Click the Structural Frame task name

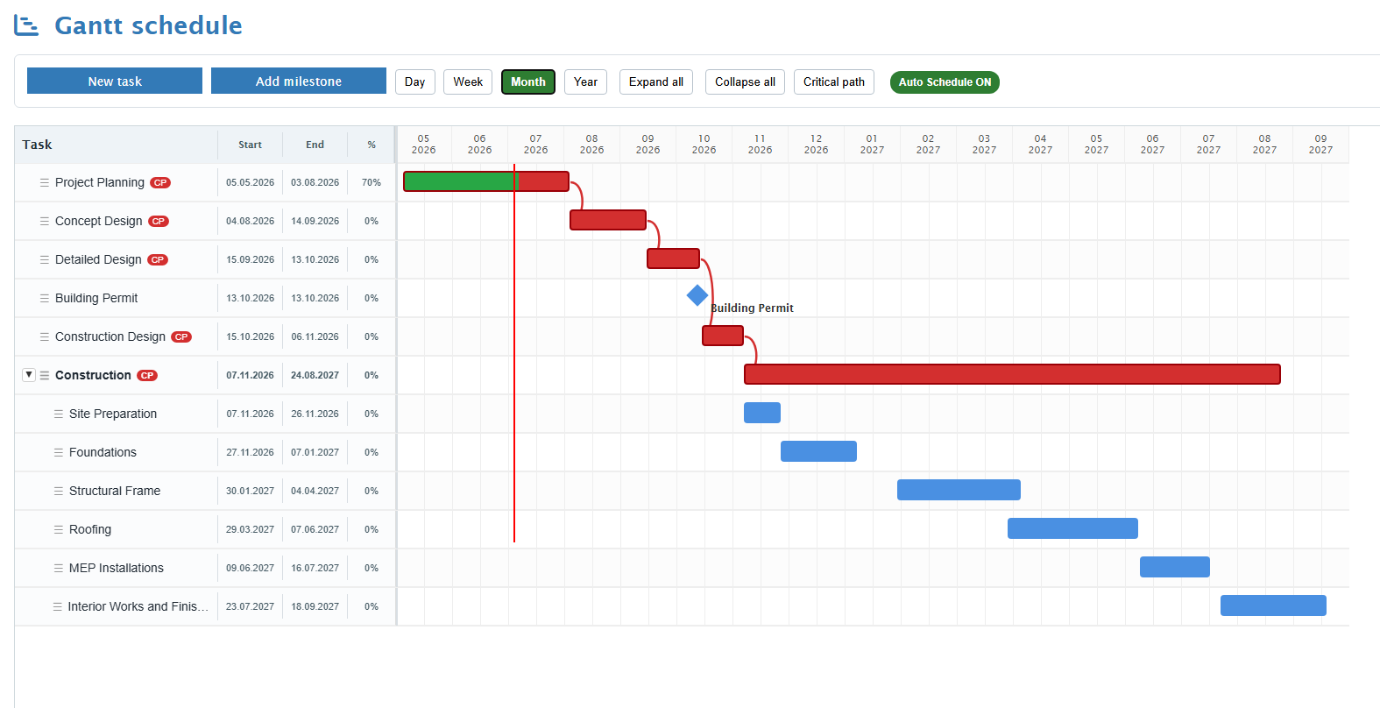[115, 491]
